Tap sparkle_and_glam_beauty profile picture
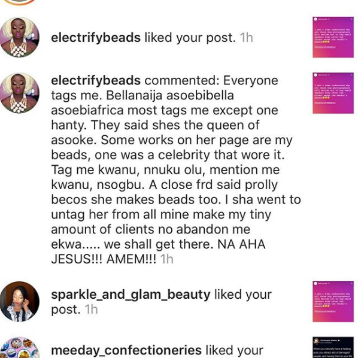Screen dimensions: 358x358 tap(20, 302)
